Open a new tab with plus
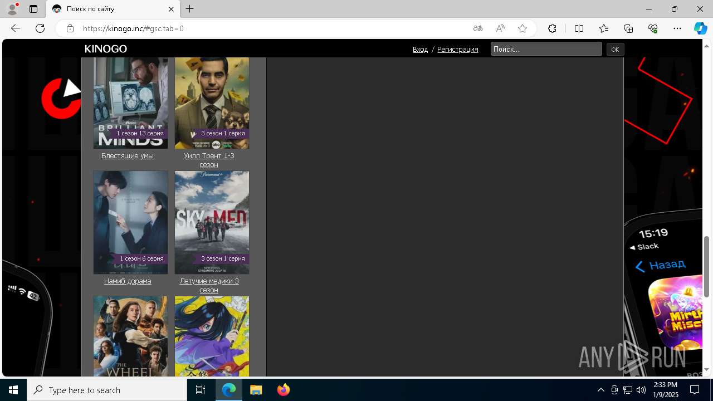 tap(190, 9)
